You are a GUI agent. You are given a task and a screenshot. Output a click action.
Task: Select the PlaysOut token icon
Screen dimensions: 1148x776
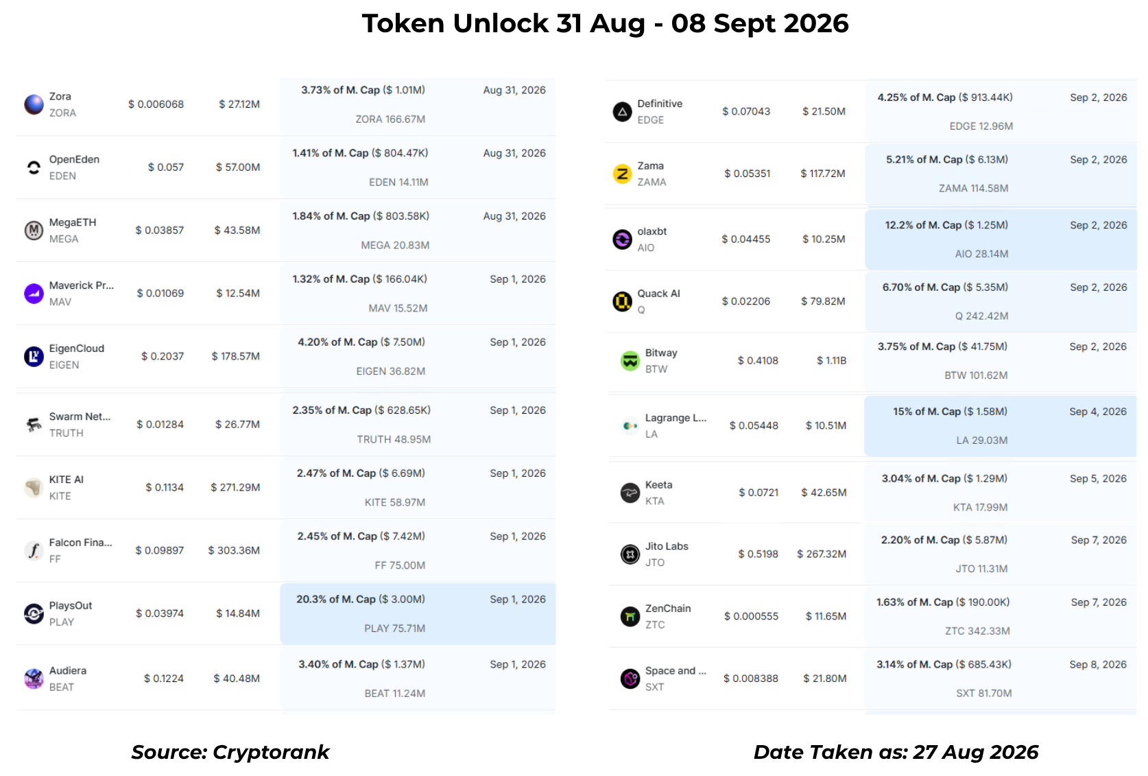[x=34, y=613]
